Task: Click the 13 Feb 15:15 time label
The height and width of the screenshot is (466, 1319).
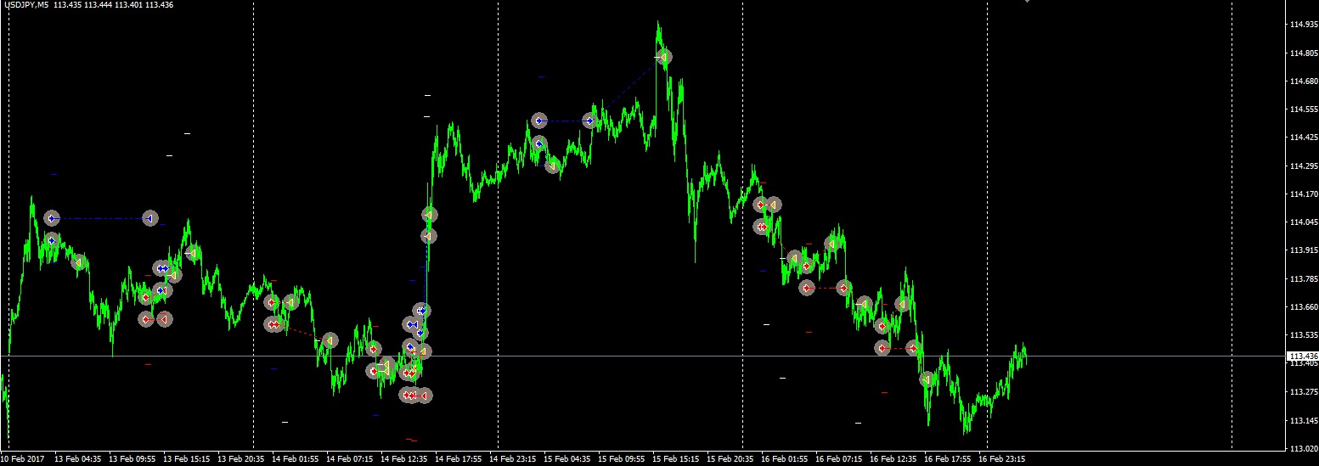Action: [187, 458]
